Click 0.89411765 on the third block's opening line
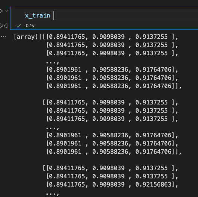Image resolution: width=198 pixels, height=197 pixels. pos(67,168)
